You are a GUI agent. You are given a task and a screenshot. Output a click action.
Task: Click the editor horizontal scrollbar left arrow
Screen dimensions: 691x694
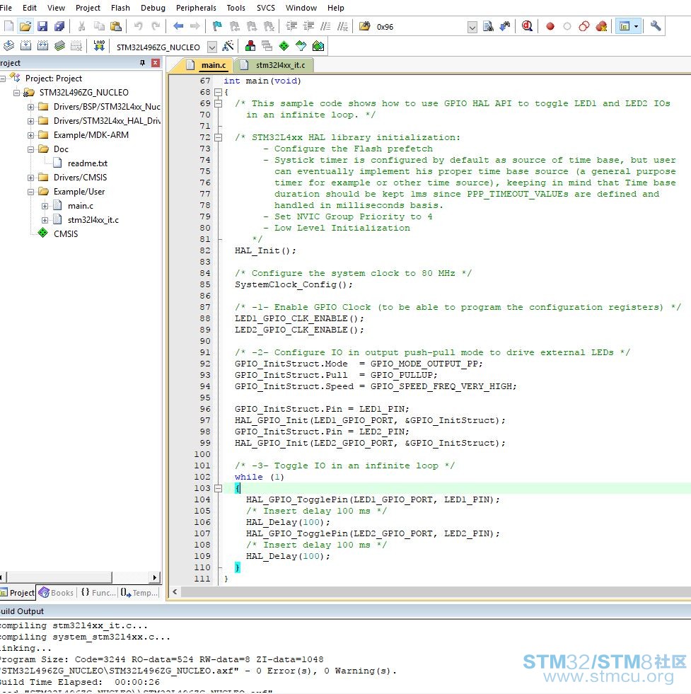pos(175,591)
